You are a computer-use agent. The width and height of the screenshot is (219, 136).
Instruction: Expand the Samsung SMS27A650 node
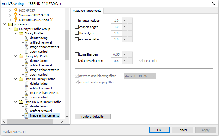10,15
